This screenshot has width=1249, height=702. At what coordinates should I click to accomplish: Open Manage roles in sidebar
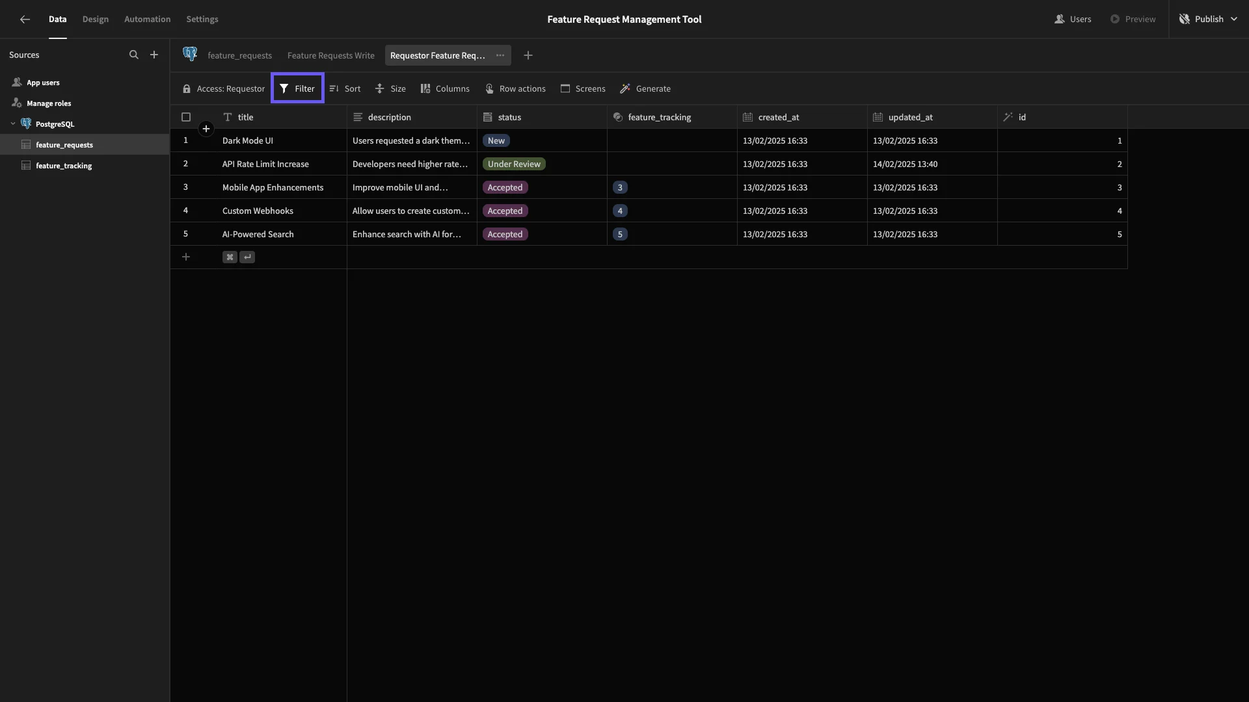pyautogui.click(x=49, y=103)
